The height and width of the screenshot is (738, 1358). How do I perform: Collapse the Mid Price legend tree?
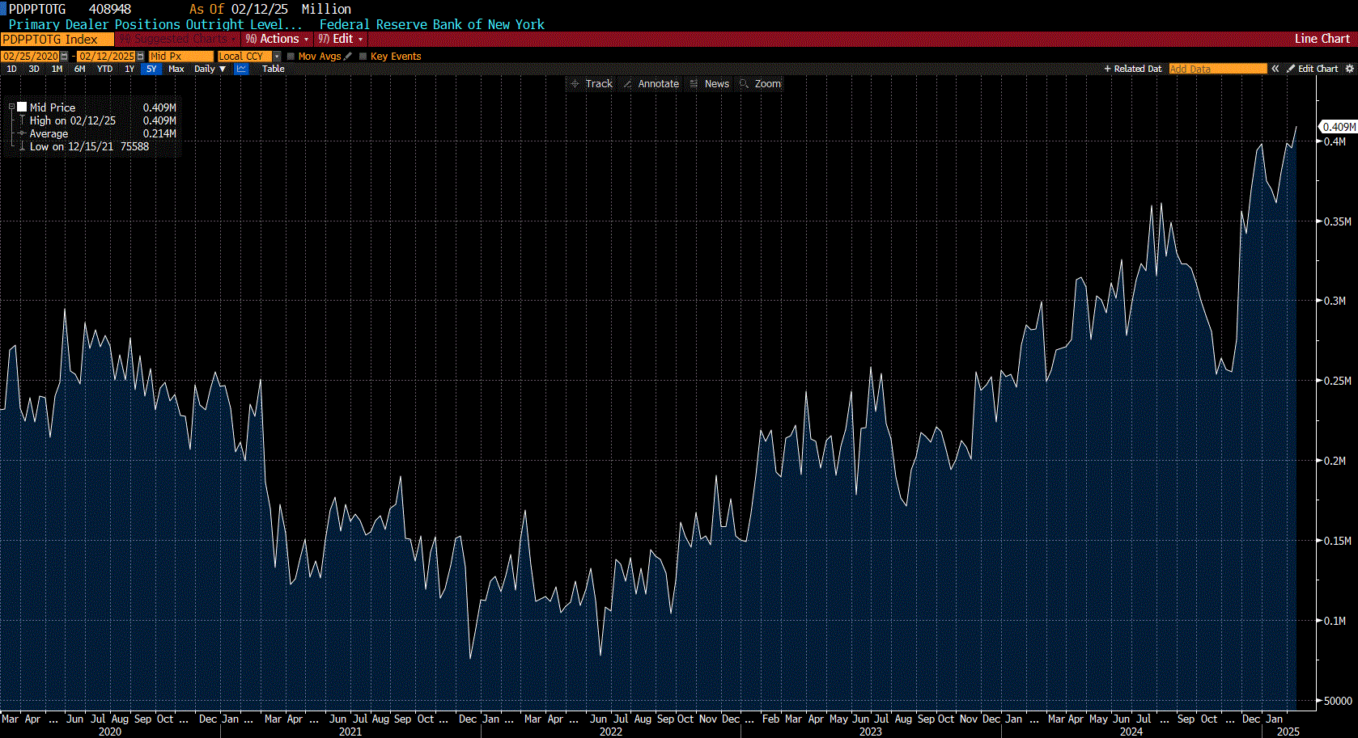pyautogui.click(x=11, y=107)
